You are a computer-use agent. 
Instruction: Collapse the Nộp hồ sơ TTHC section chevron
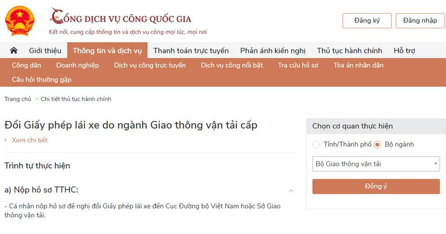[291, 191]
